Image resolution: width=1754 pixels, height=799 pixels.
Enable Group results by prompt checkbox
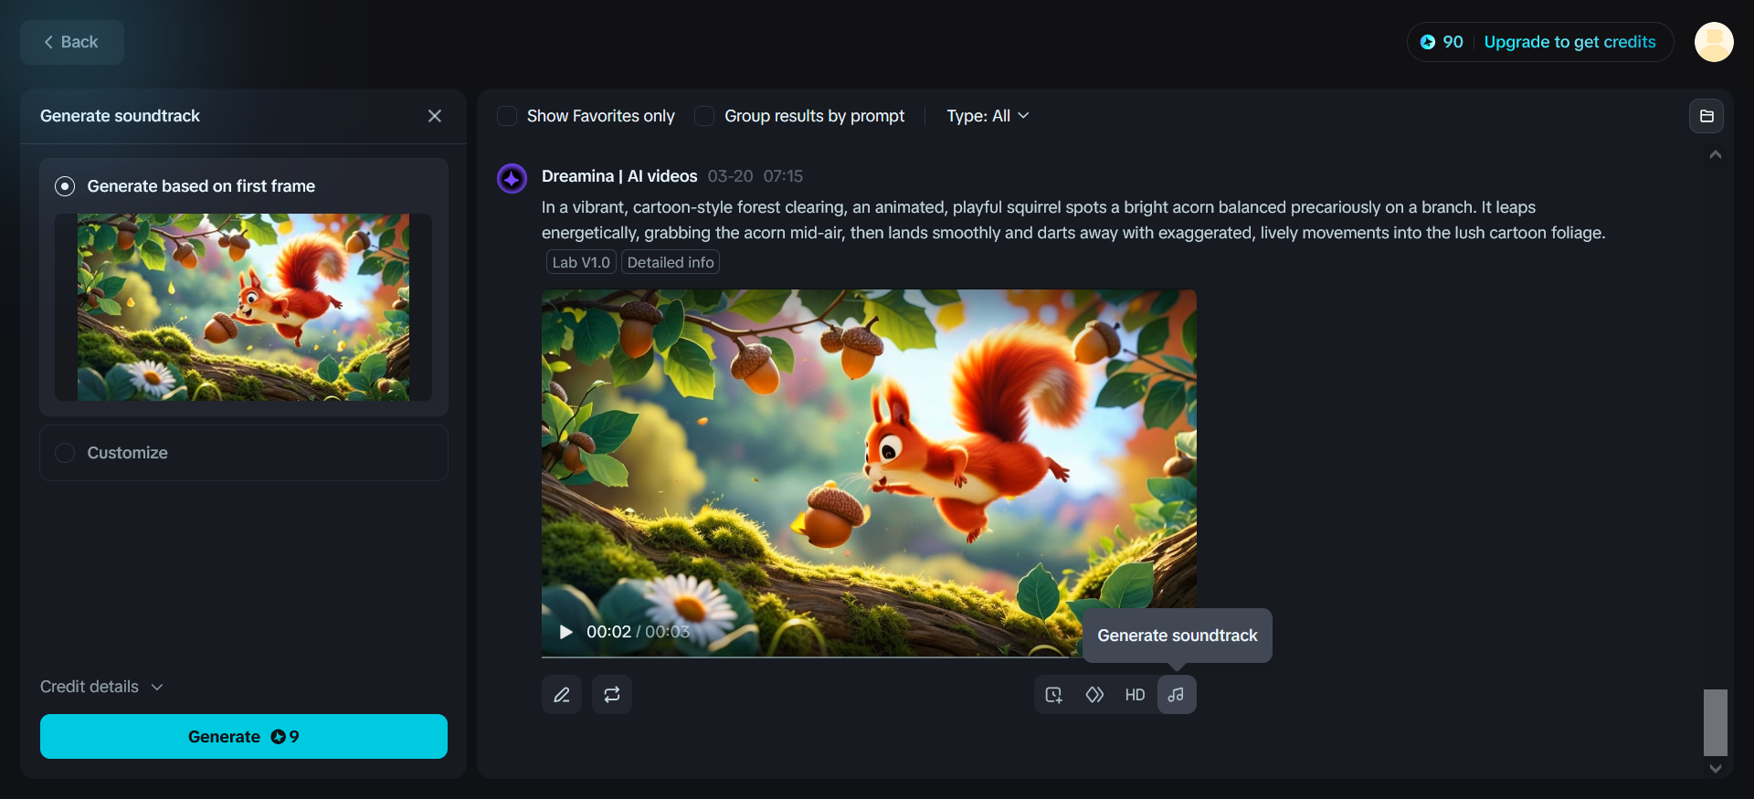(704, 116)
